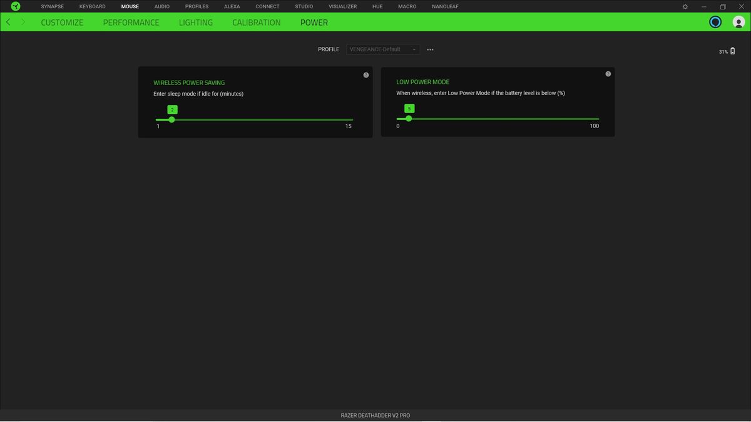Viewport: 751px width, 422px height.
Task: Click the Razer DeathAdder V2 Pro label
Action: 375,415
